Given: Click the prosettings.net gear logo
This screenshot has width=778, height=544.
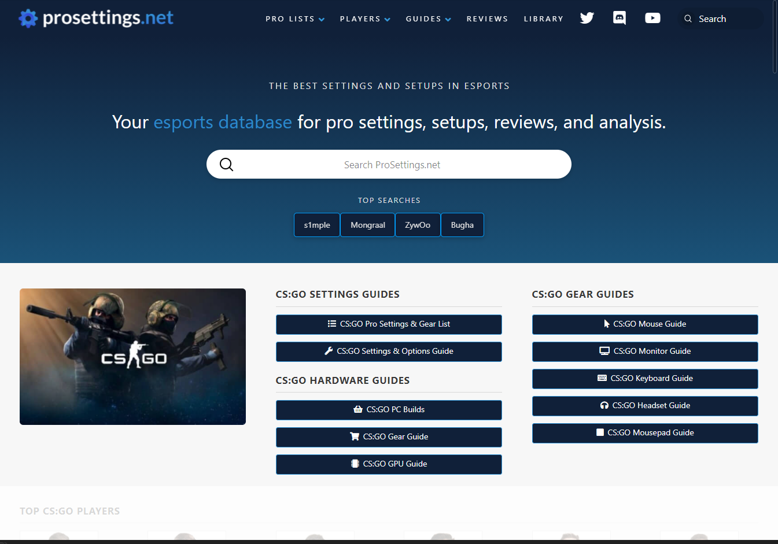Looking at the screenshot, I should 28,18.
